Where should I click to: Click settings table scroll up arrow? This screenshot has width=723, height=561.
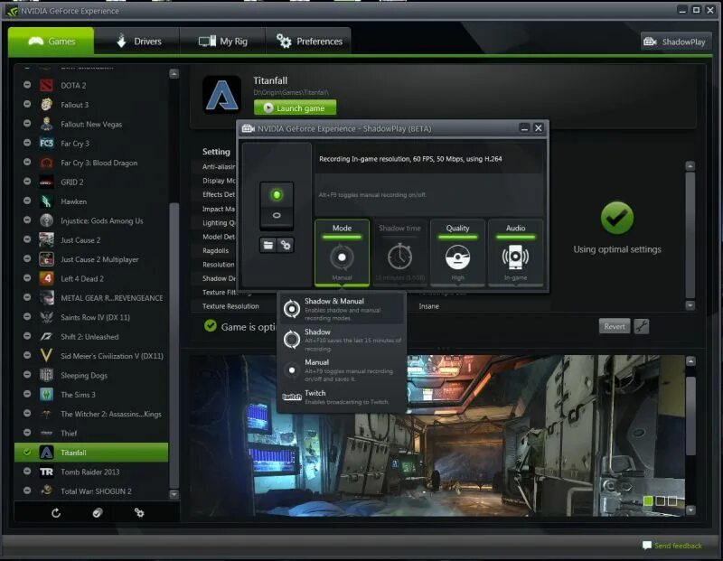(x=690, y=166)
